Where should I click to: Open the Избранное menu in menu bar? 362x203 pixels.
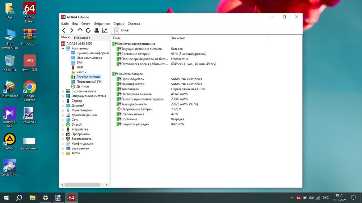click(102, 24)
